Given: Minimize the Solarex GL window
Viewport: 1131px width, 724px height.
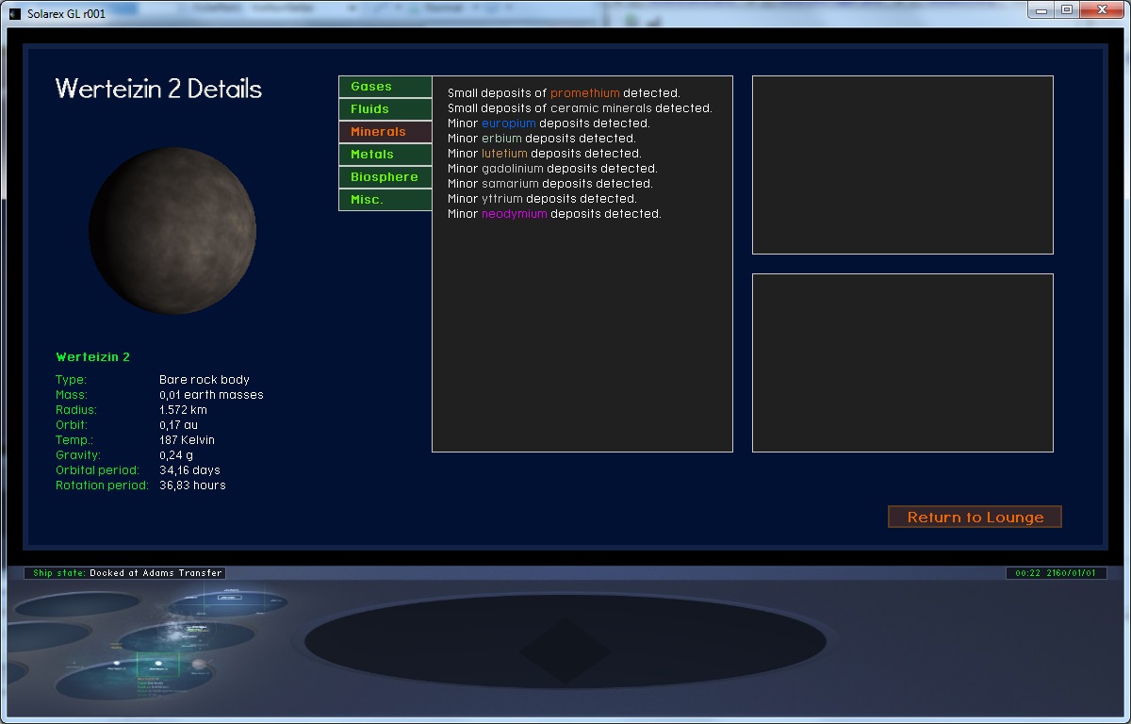Looking at the screenshot, I should coord(1041,10).
